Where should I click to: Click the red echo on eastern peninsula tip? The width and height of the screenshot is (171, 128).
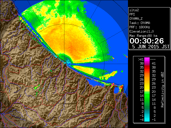click(x=121, y=87)
